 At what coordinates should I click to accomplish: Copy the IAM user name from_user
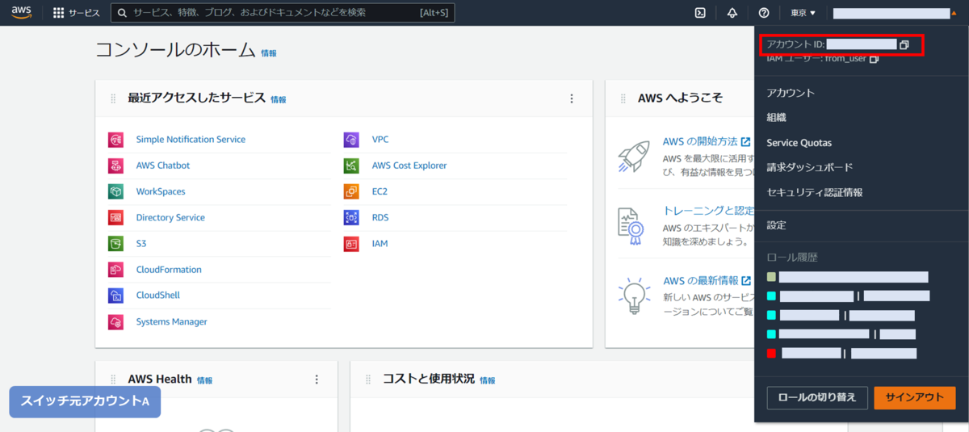874,59
